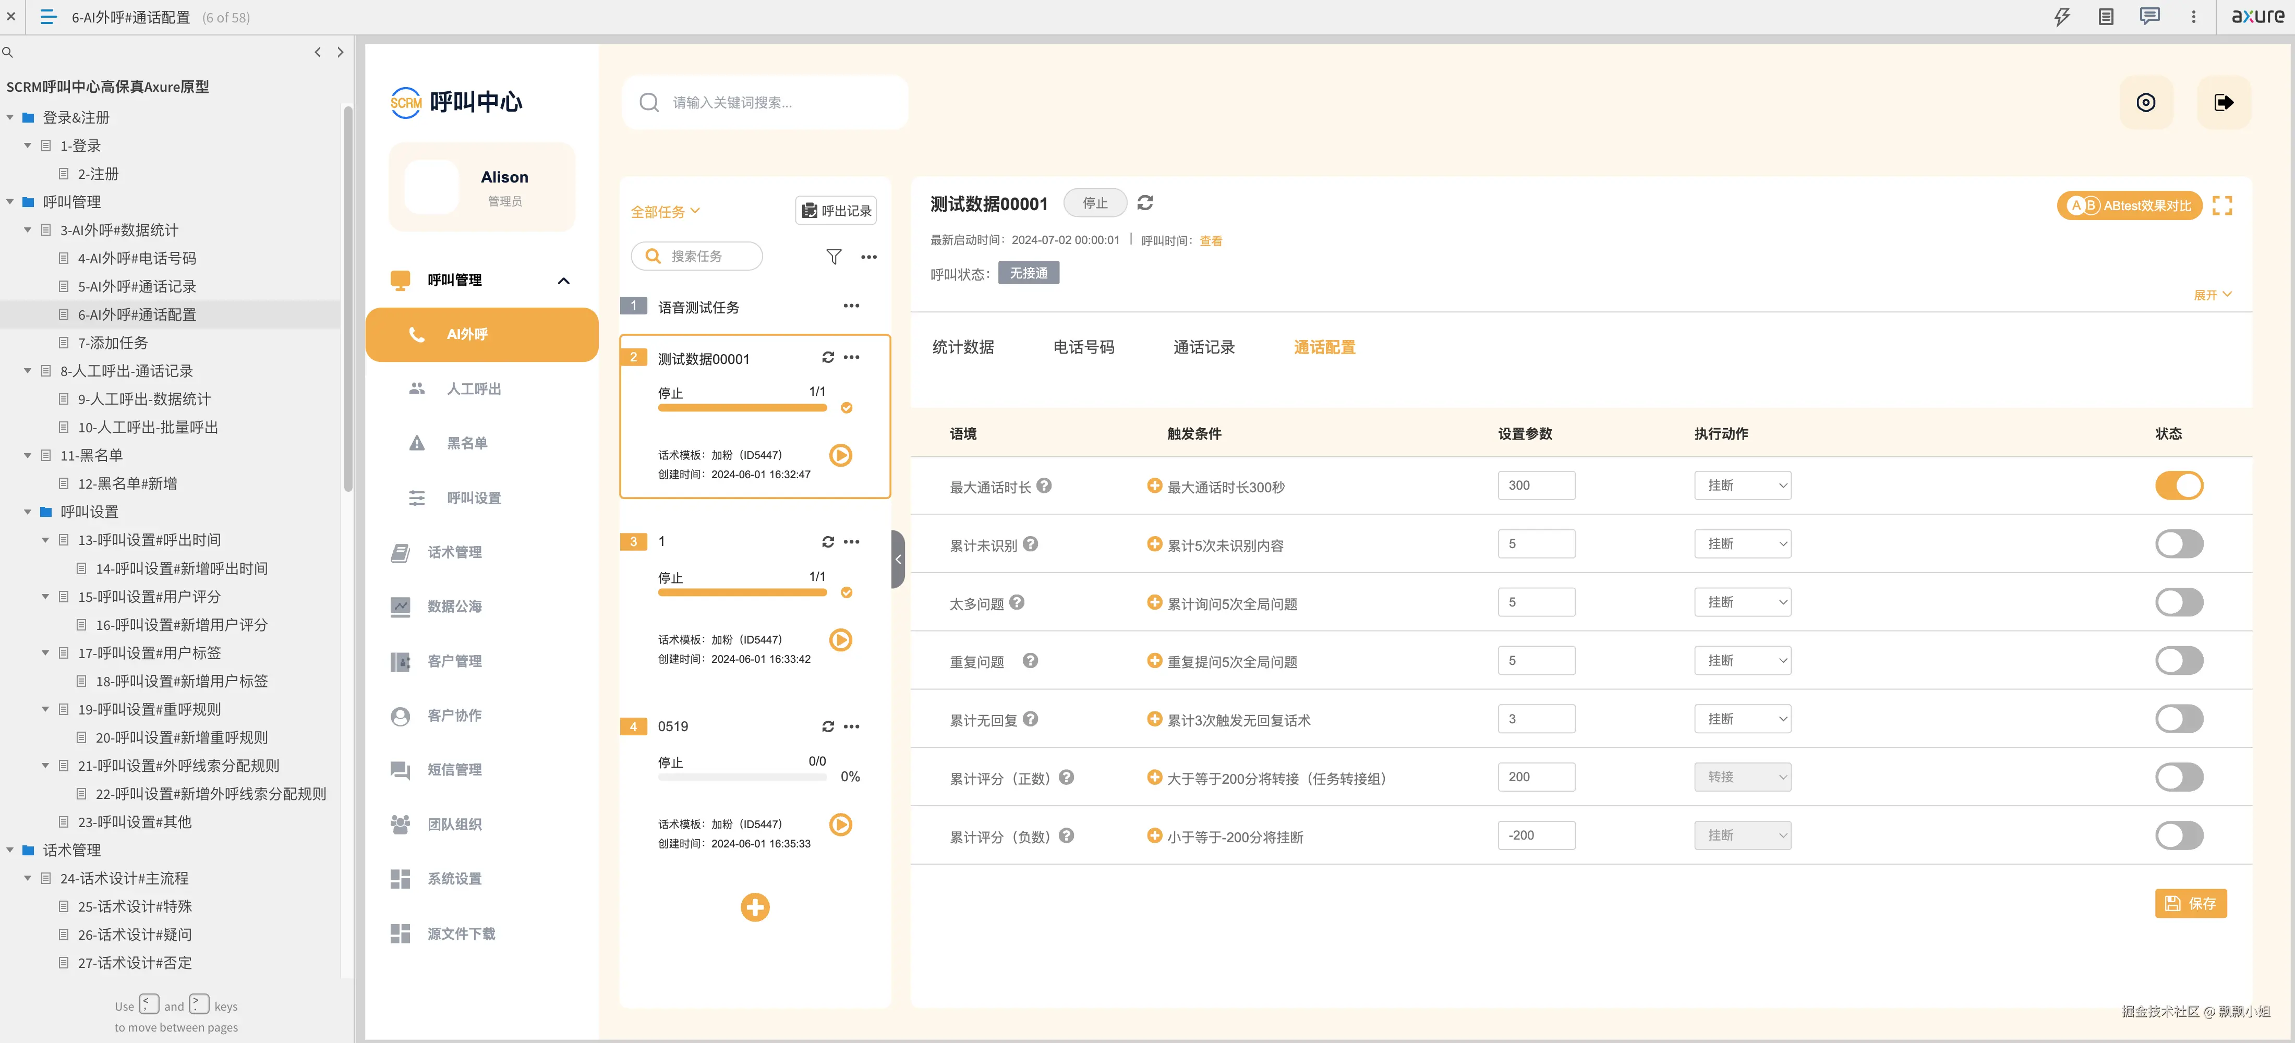This screenshot has width=2295, height=1043.
Task: Click the 呼出记录 button
Action: [836, 210]
